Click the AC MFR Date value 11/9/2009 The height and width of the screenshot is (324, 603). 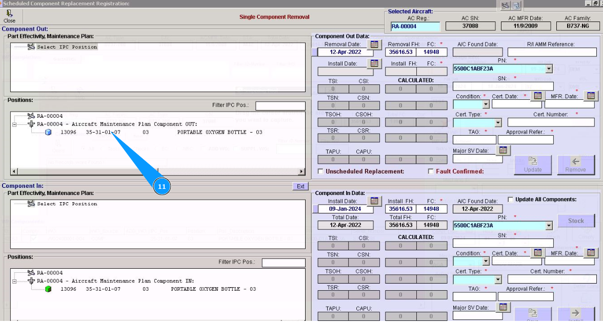click(526, 26)
